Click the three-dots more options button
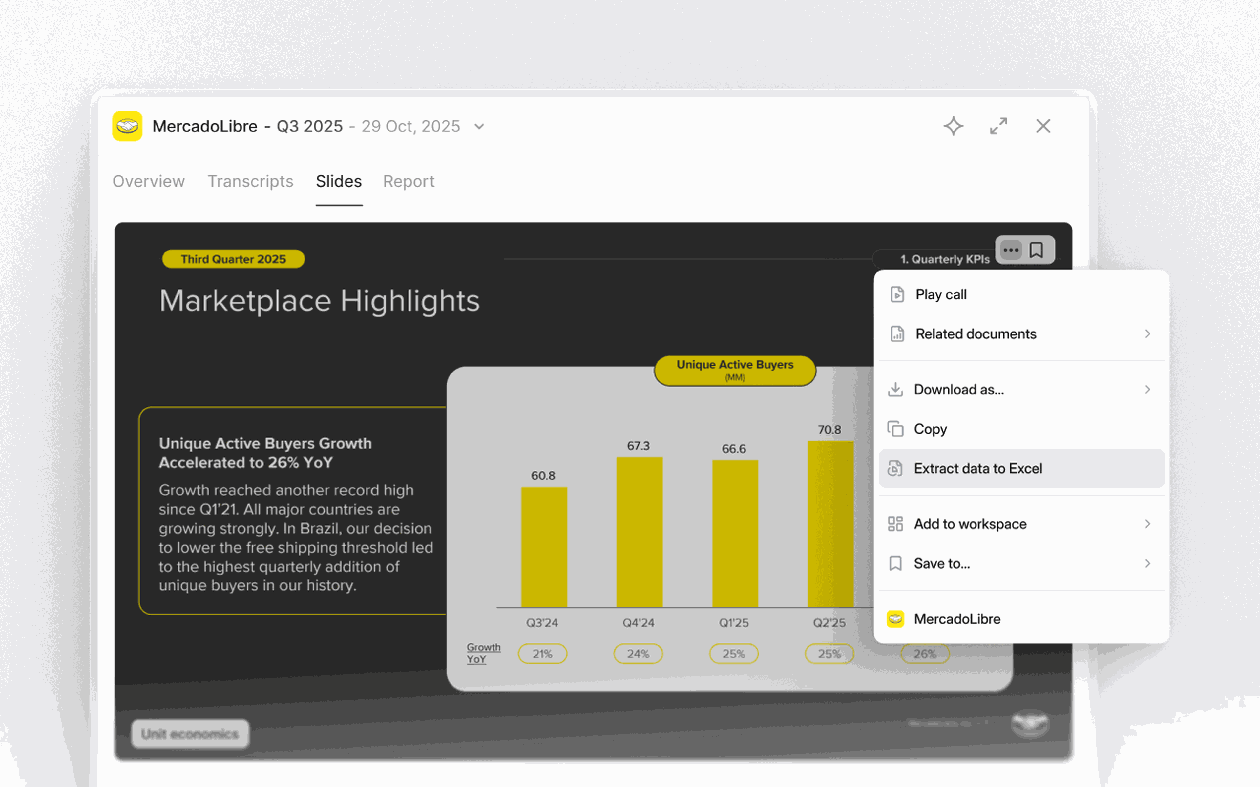The height and width of the screenshot is (787, 1260). click(x=1011, y=250)
